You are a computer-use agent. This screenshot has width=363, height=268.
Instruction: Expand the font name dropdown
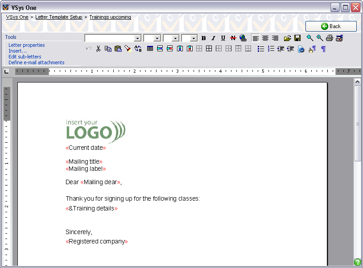click(137, 38)
